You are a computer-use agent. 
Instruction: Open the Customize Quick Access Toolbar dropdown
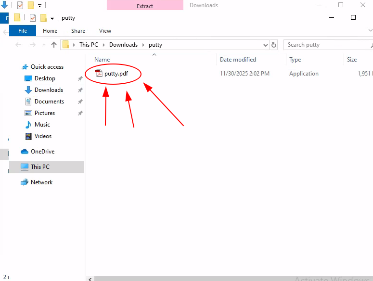(52, 18)
